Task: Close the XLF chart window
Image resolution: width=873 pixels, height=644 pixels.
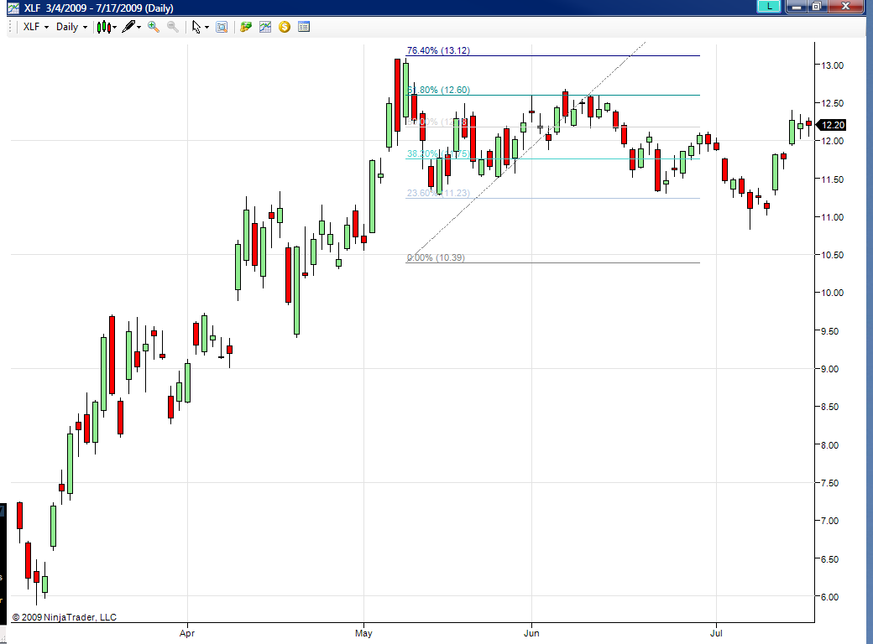Action: (845, 6)
